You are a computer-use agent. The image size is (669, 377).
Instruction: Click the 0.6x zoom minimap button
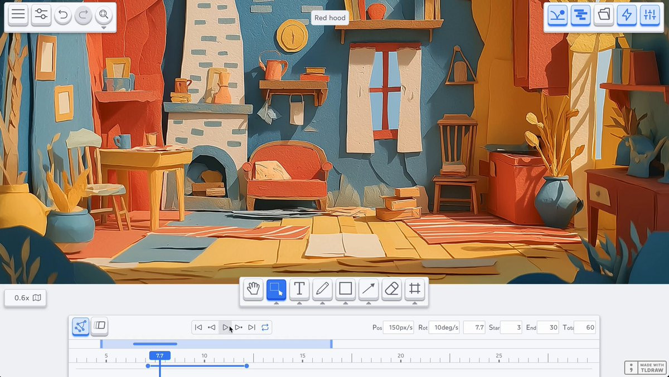point(26,298)
